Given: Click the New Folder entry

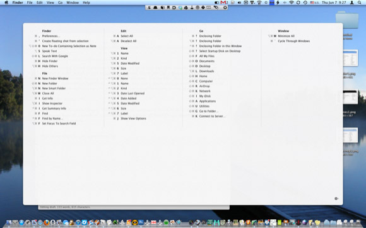Looking at the screenshot, I should point(49,83).
